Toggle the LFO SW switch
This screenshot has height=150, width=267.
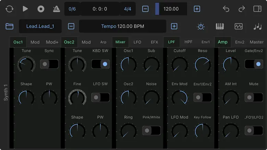click(x=100, y=97)
